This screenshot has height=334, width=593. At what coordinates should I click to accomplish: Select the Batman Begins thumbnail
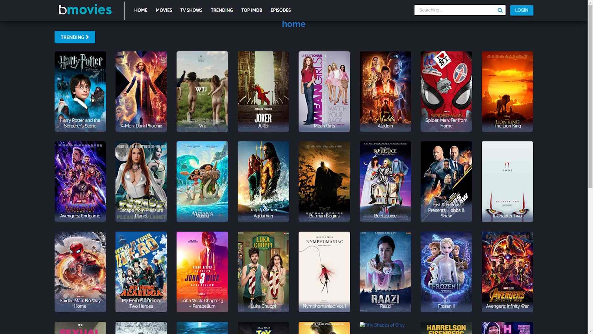tap(324, 181)
